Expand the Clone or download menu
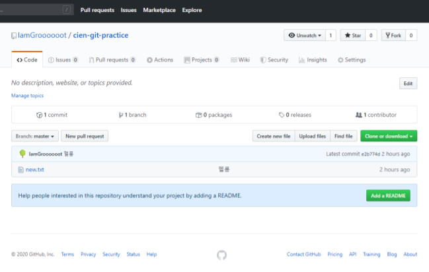429x272 pixels. (x=389, y=136)
